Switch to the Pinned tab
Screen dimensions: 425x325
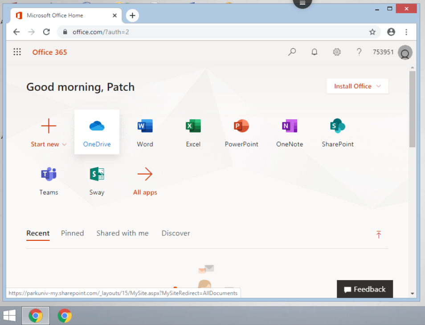(x=72, y=233)
